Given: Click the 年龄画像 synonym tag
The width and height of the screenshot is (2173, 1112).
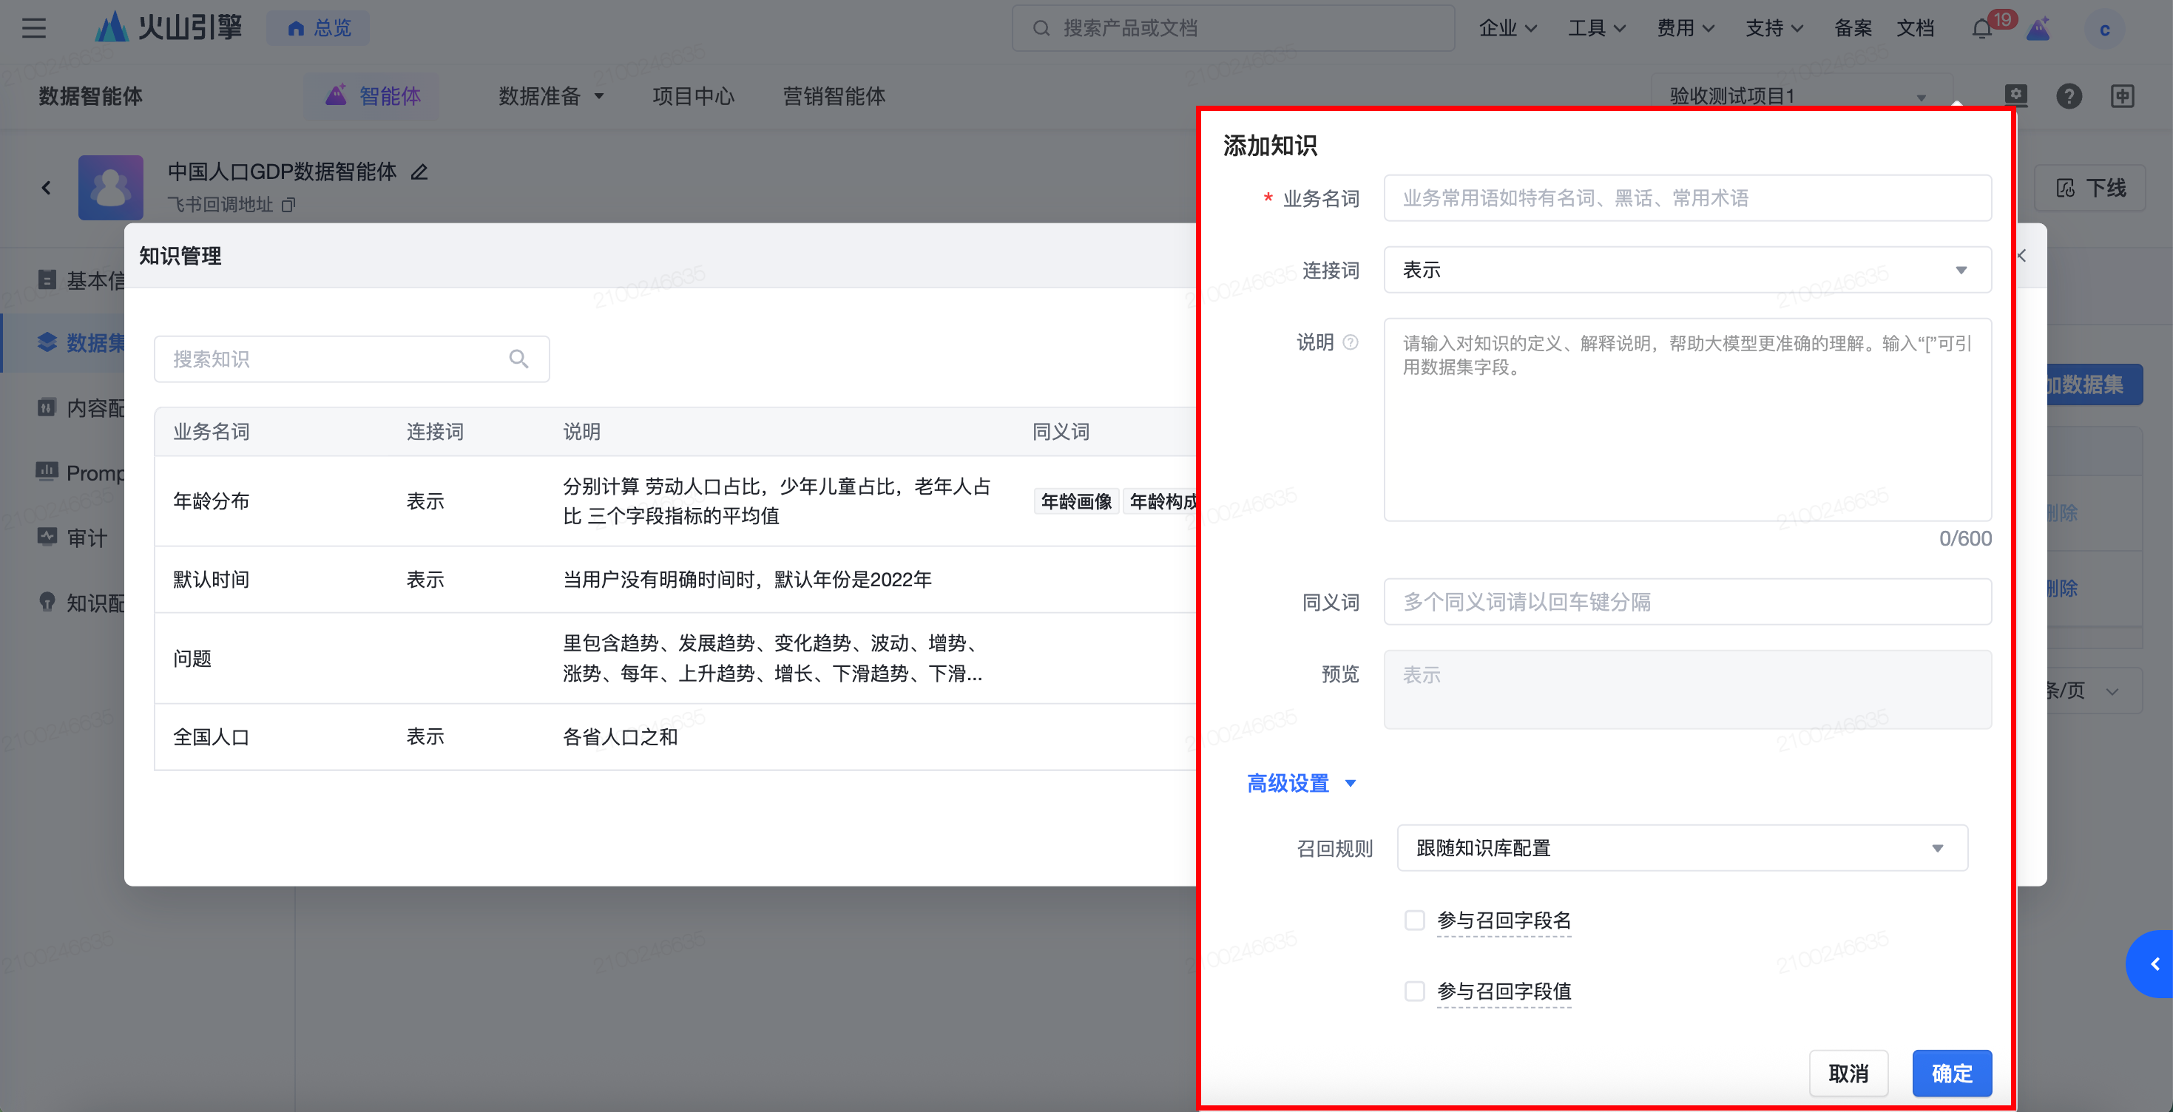Looking at the screenshot, I should [1075, 501].
